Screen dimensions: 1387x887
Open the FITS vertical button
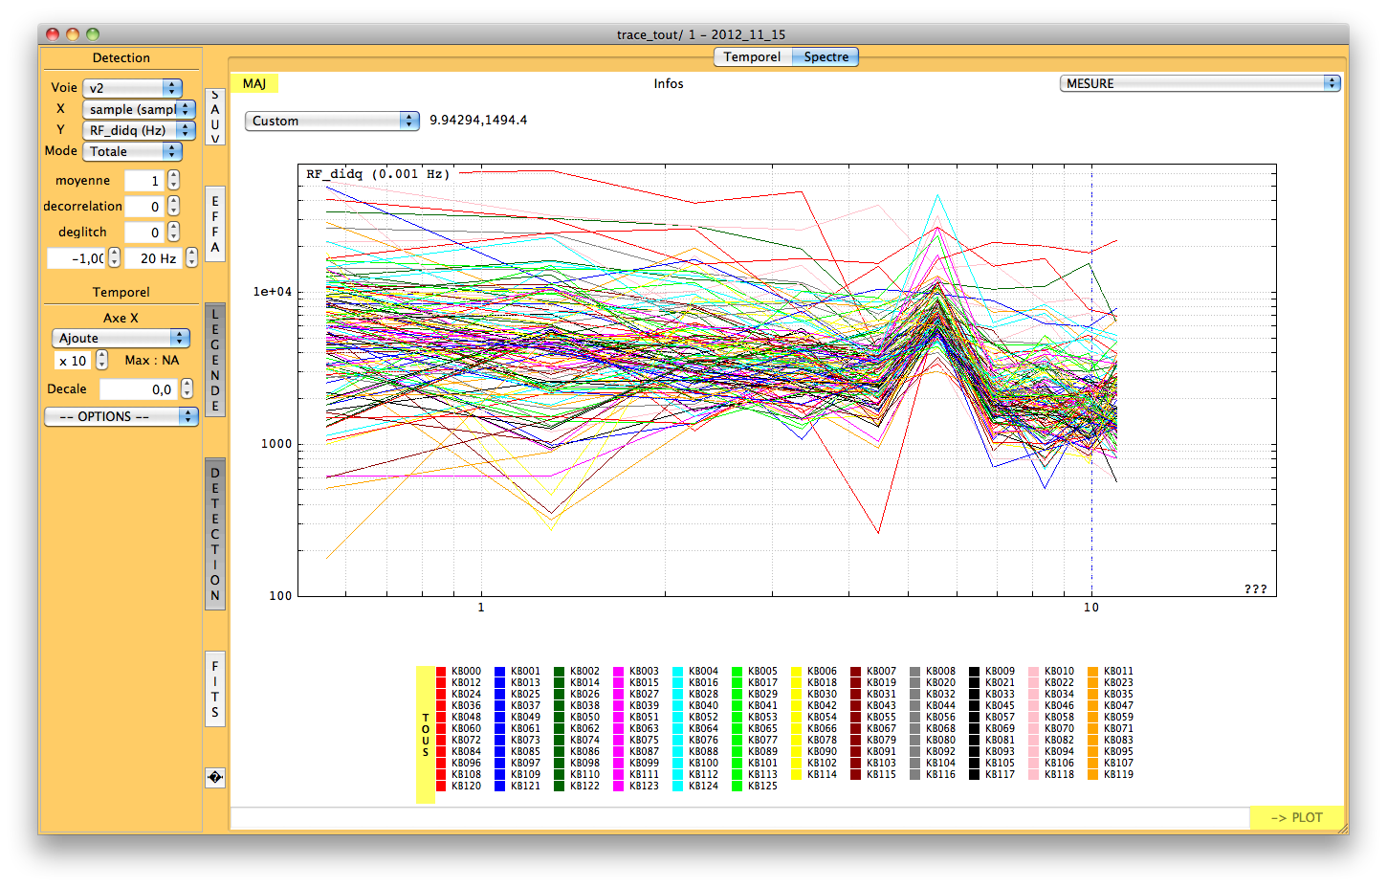pos(215,689)
